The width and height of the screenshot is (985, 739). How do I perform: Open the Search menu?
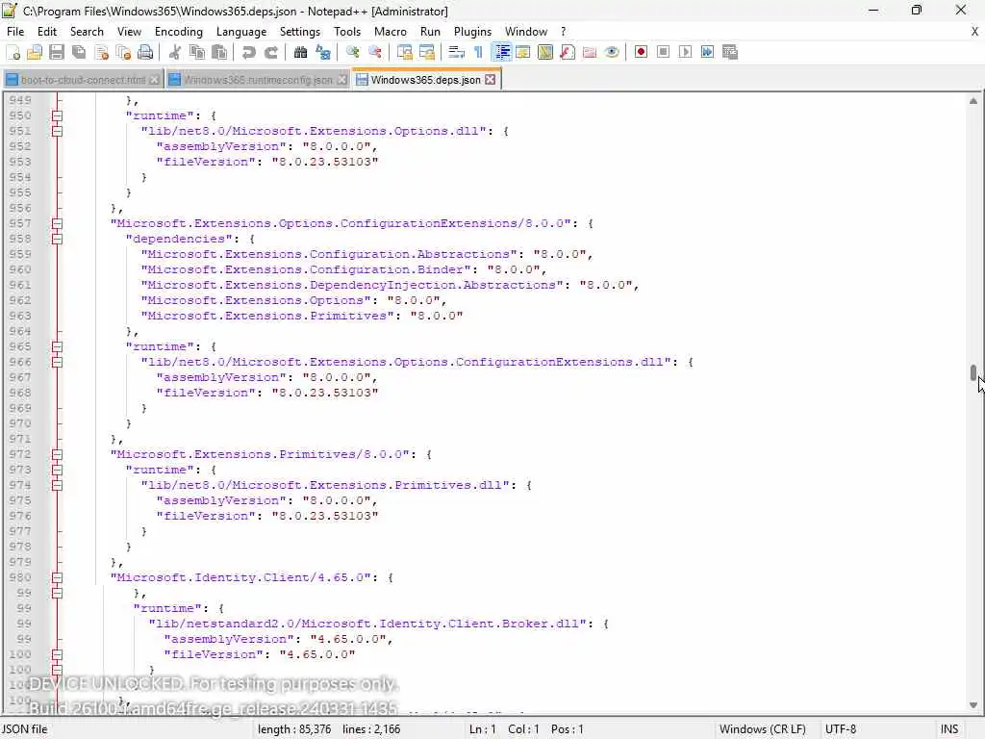pyautogui.click(x=87, y=32)
